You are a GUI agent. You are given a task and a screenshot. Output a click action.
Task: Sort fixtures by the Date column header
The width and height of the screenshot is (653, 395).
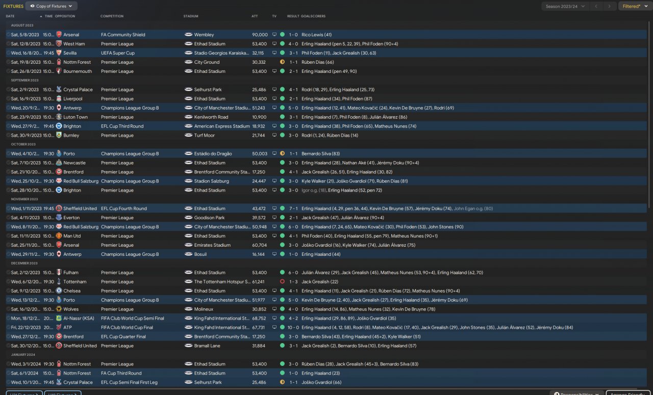pos(10,16)
